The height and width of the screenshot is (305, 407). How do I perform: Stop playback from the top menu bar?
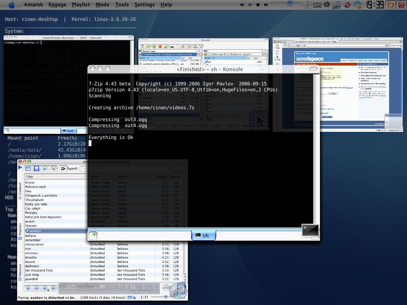point(258,5)
